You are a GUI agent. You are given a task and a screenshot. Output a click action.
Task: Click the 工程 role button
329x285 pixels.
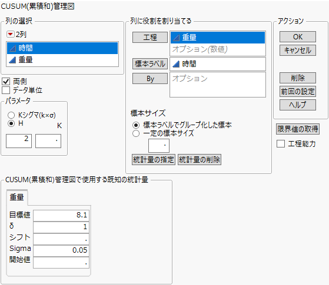click(150, 37)
